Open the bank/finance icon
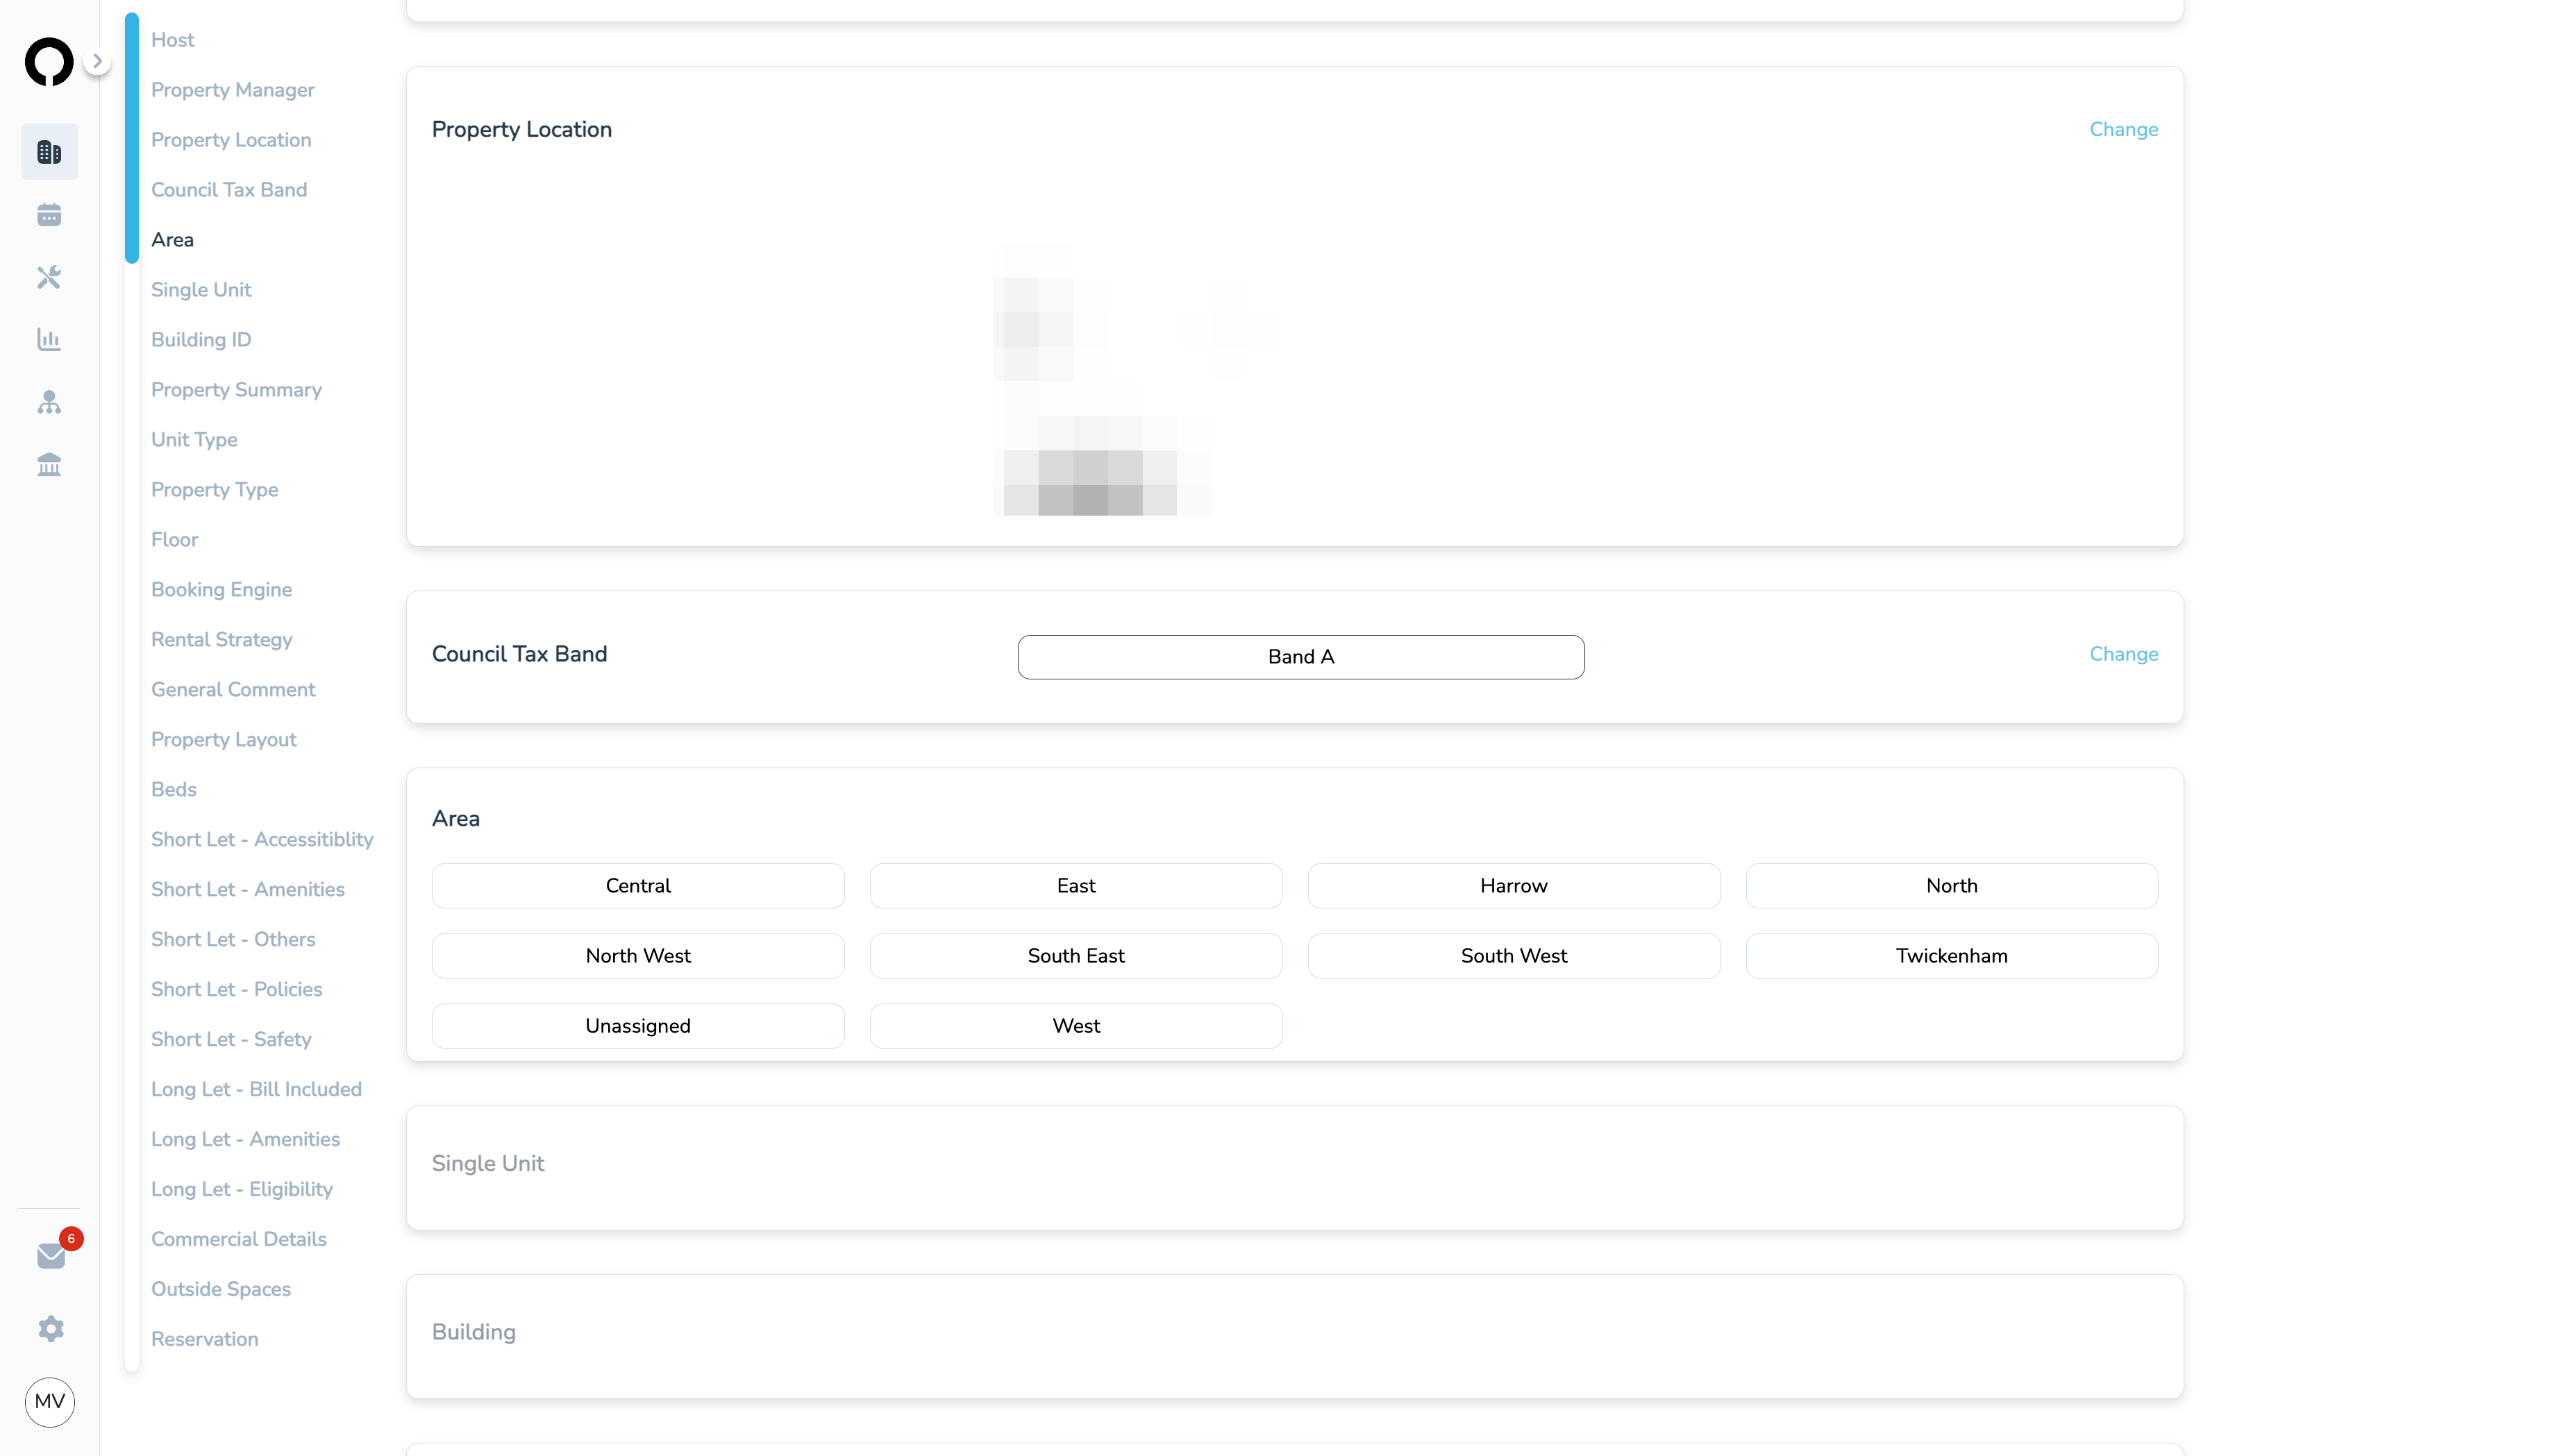The image size is (2562, 1456). click(49, 465)
